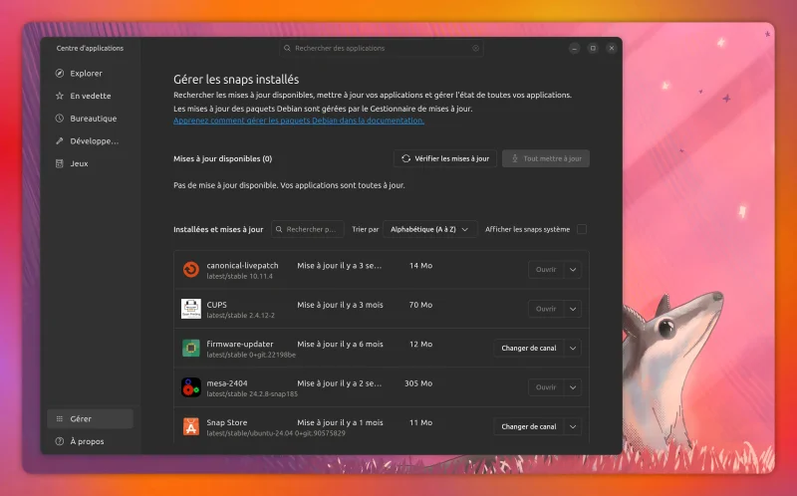Click the clock icon beside Bureautique

[x=60, y=119]
